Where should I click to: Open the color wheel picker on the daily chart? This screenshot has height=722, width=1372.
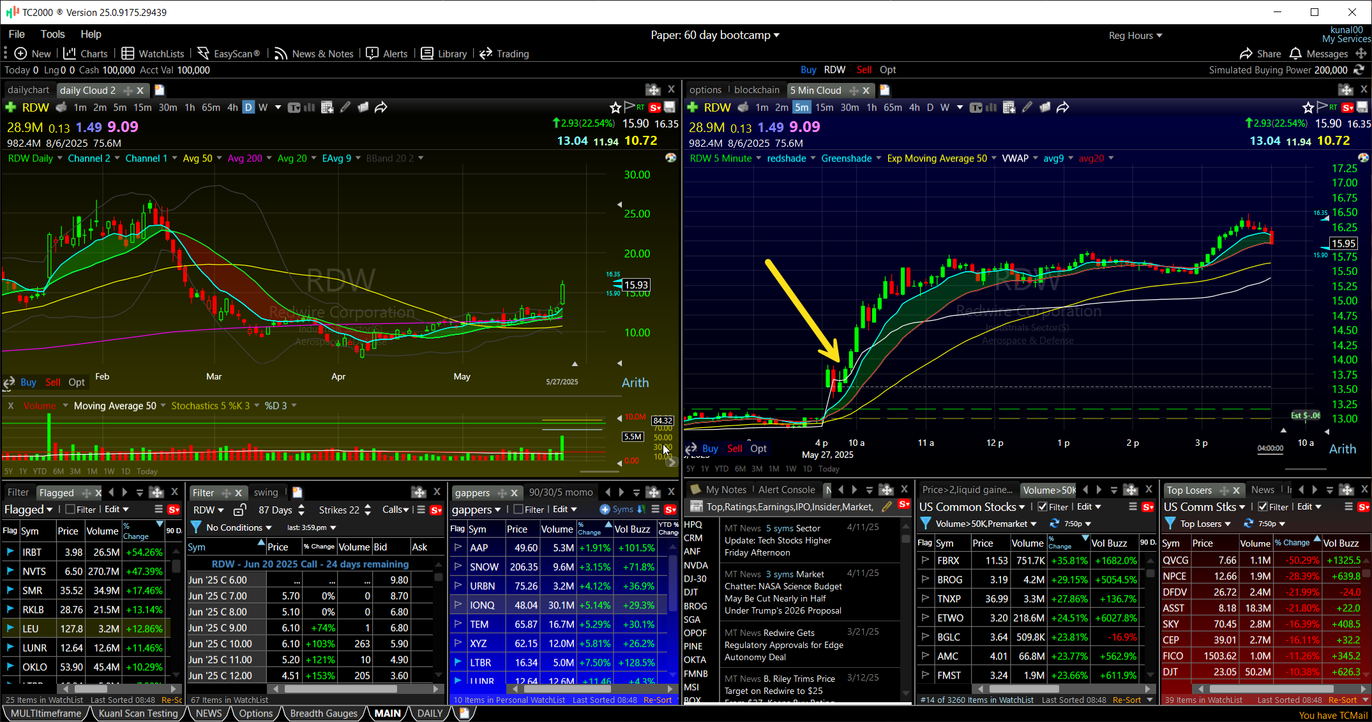point(670,158)
